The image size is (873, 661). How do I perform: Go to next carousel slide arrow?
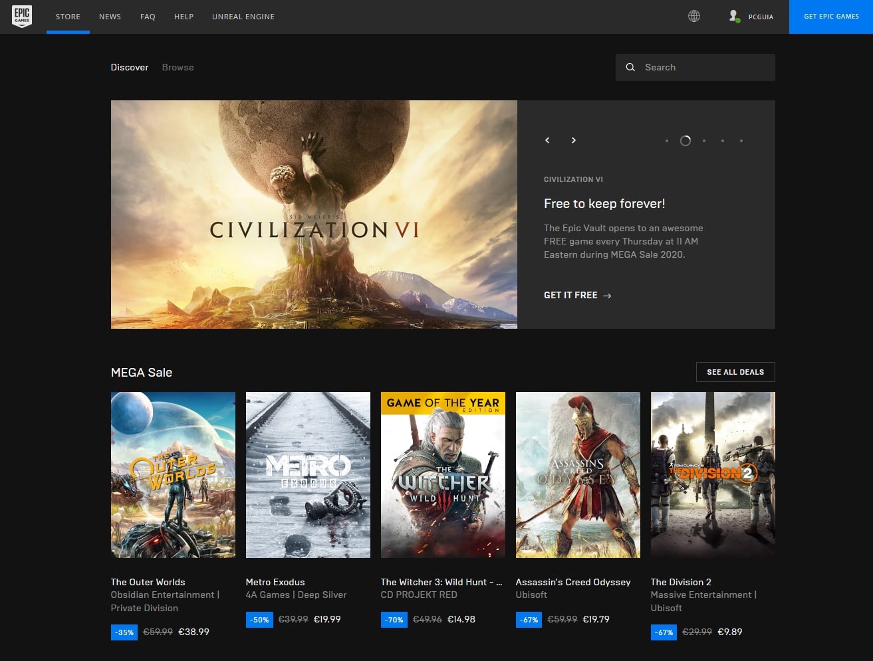tap(573, 140)
